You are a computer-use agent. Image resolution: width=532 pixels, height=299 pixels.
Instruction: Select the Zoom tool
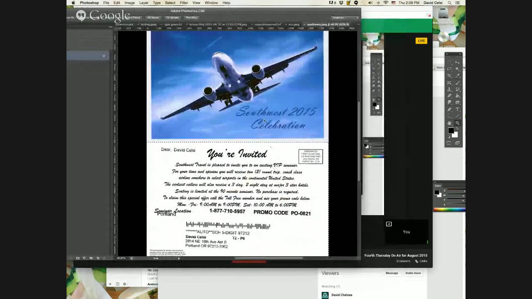coord(458,123)
